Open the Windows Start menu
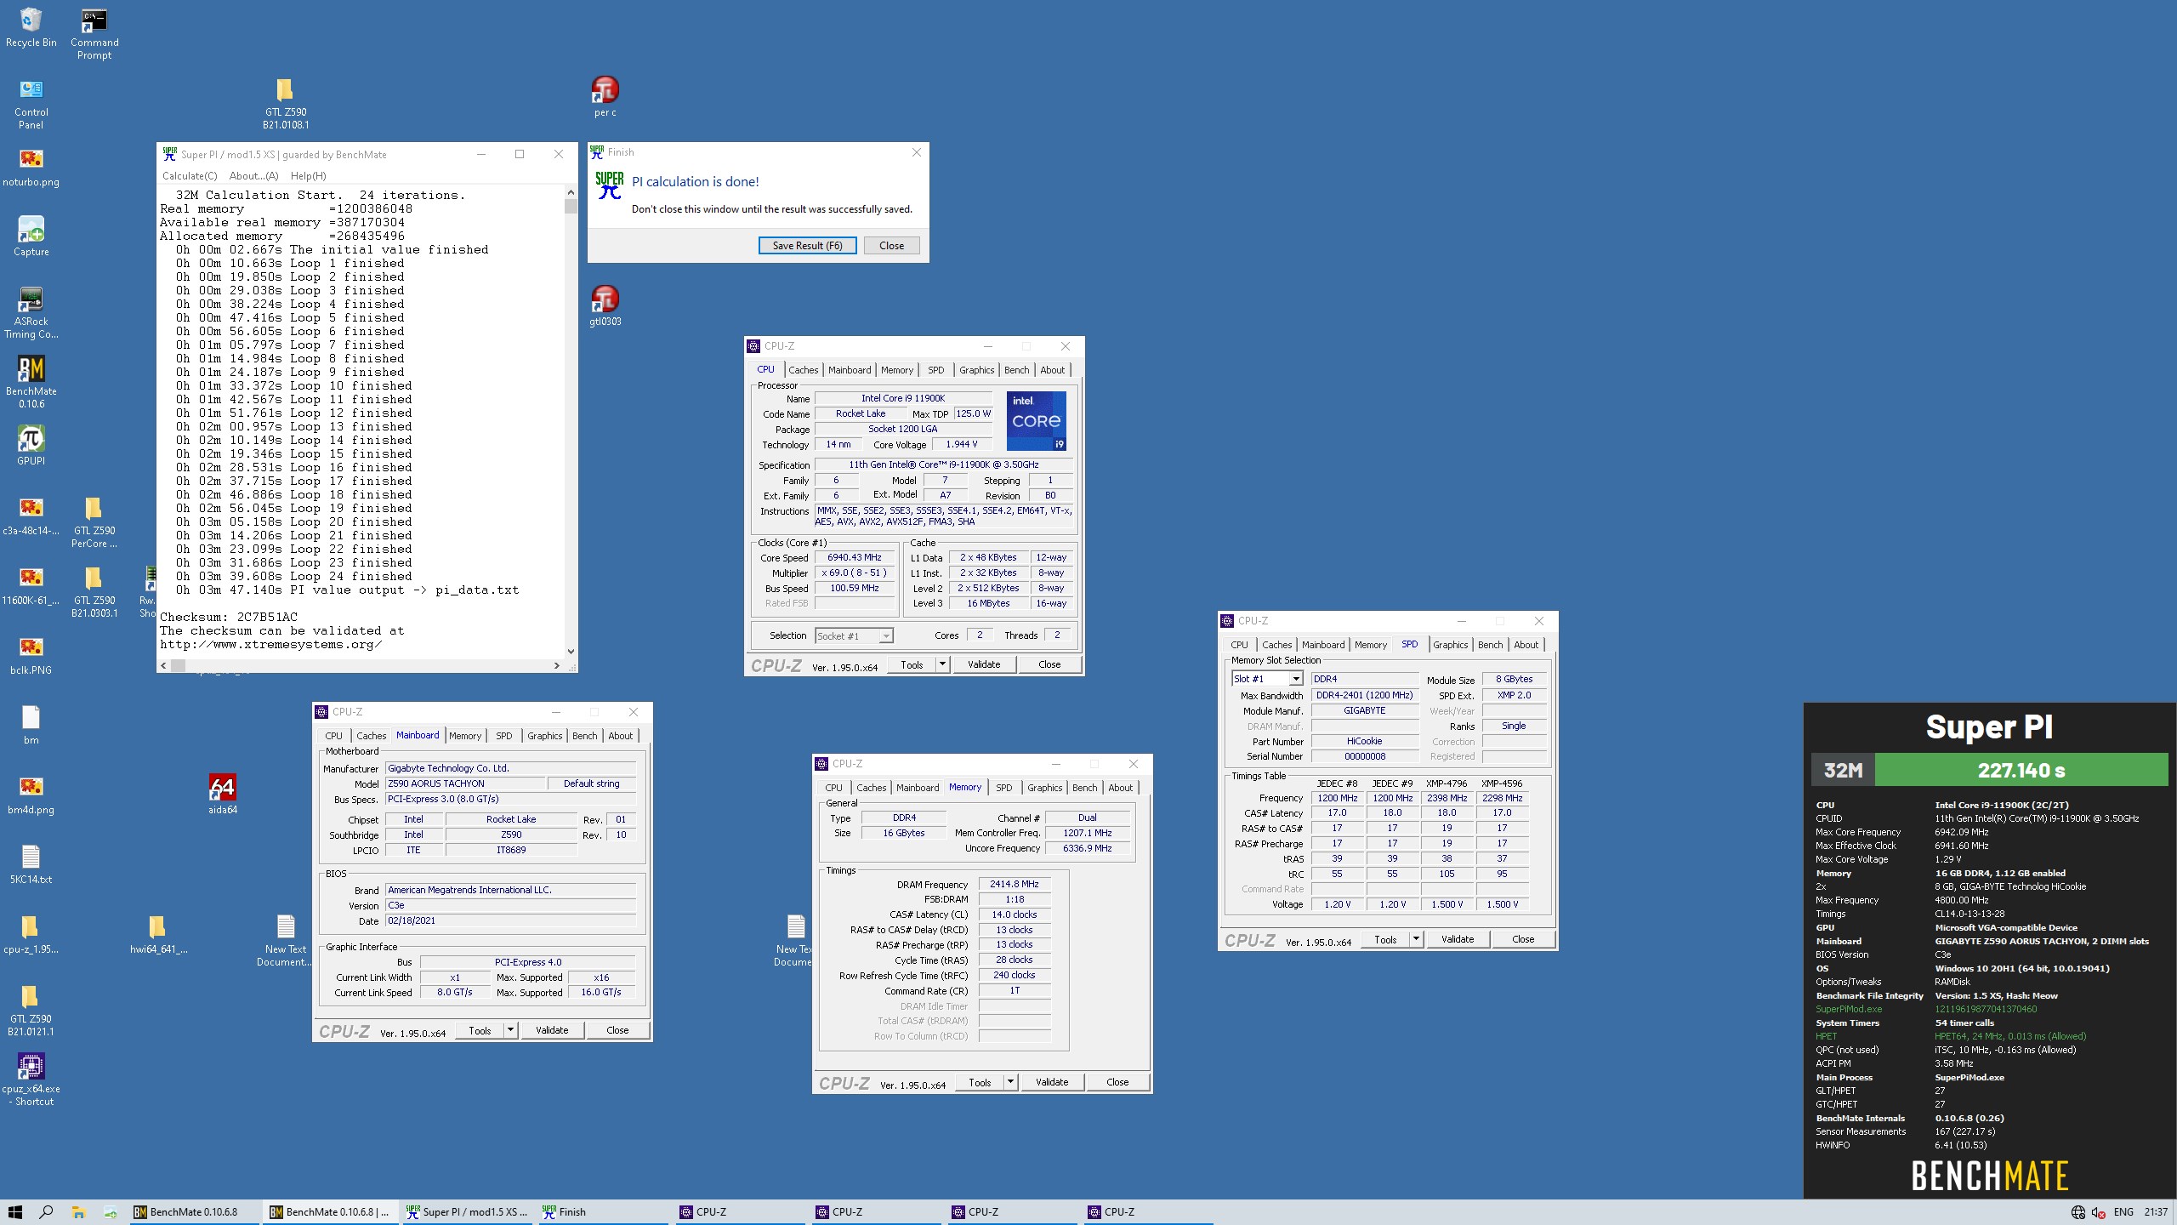 [x=15, y=1212]
